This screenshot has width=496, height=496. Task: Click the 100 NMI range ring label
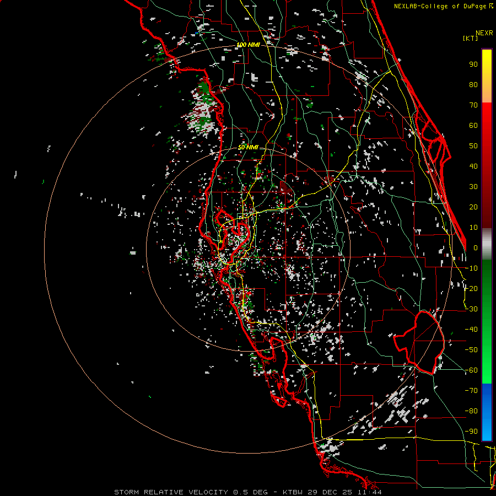[248, 45]
